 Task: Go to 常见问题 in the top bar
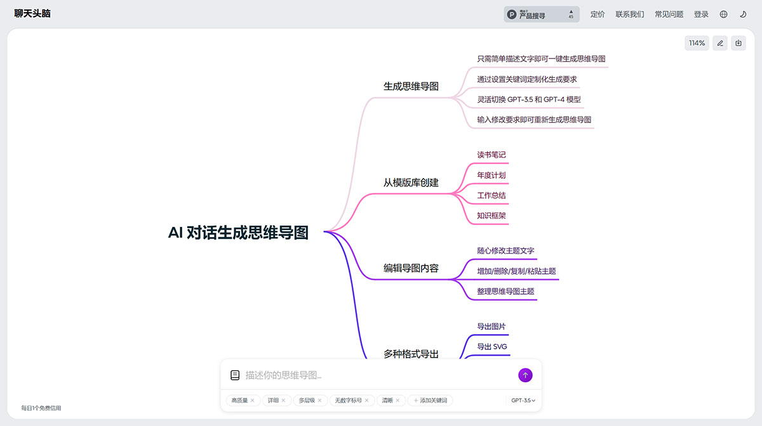coord(670,13)
